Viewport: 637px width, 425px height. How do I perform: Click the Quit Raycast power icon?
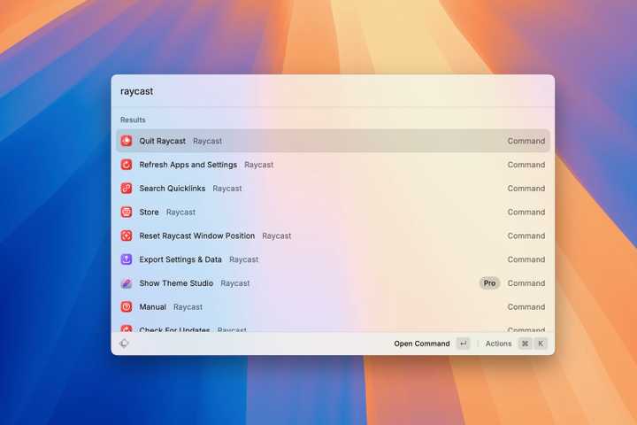pos(127,141)
